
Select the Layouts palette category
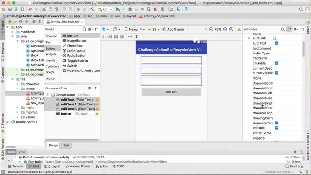pos(51,60)
